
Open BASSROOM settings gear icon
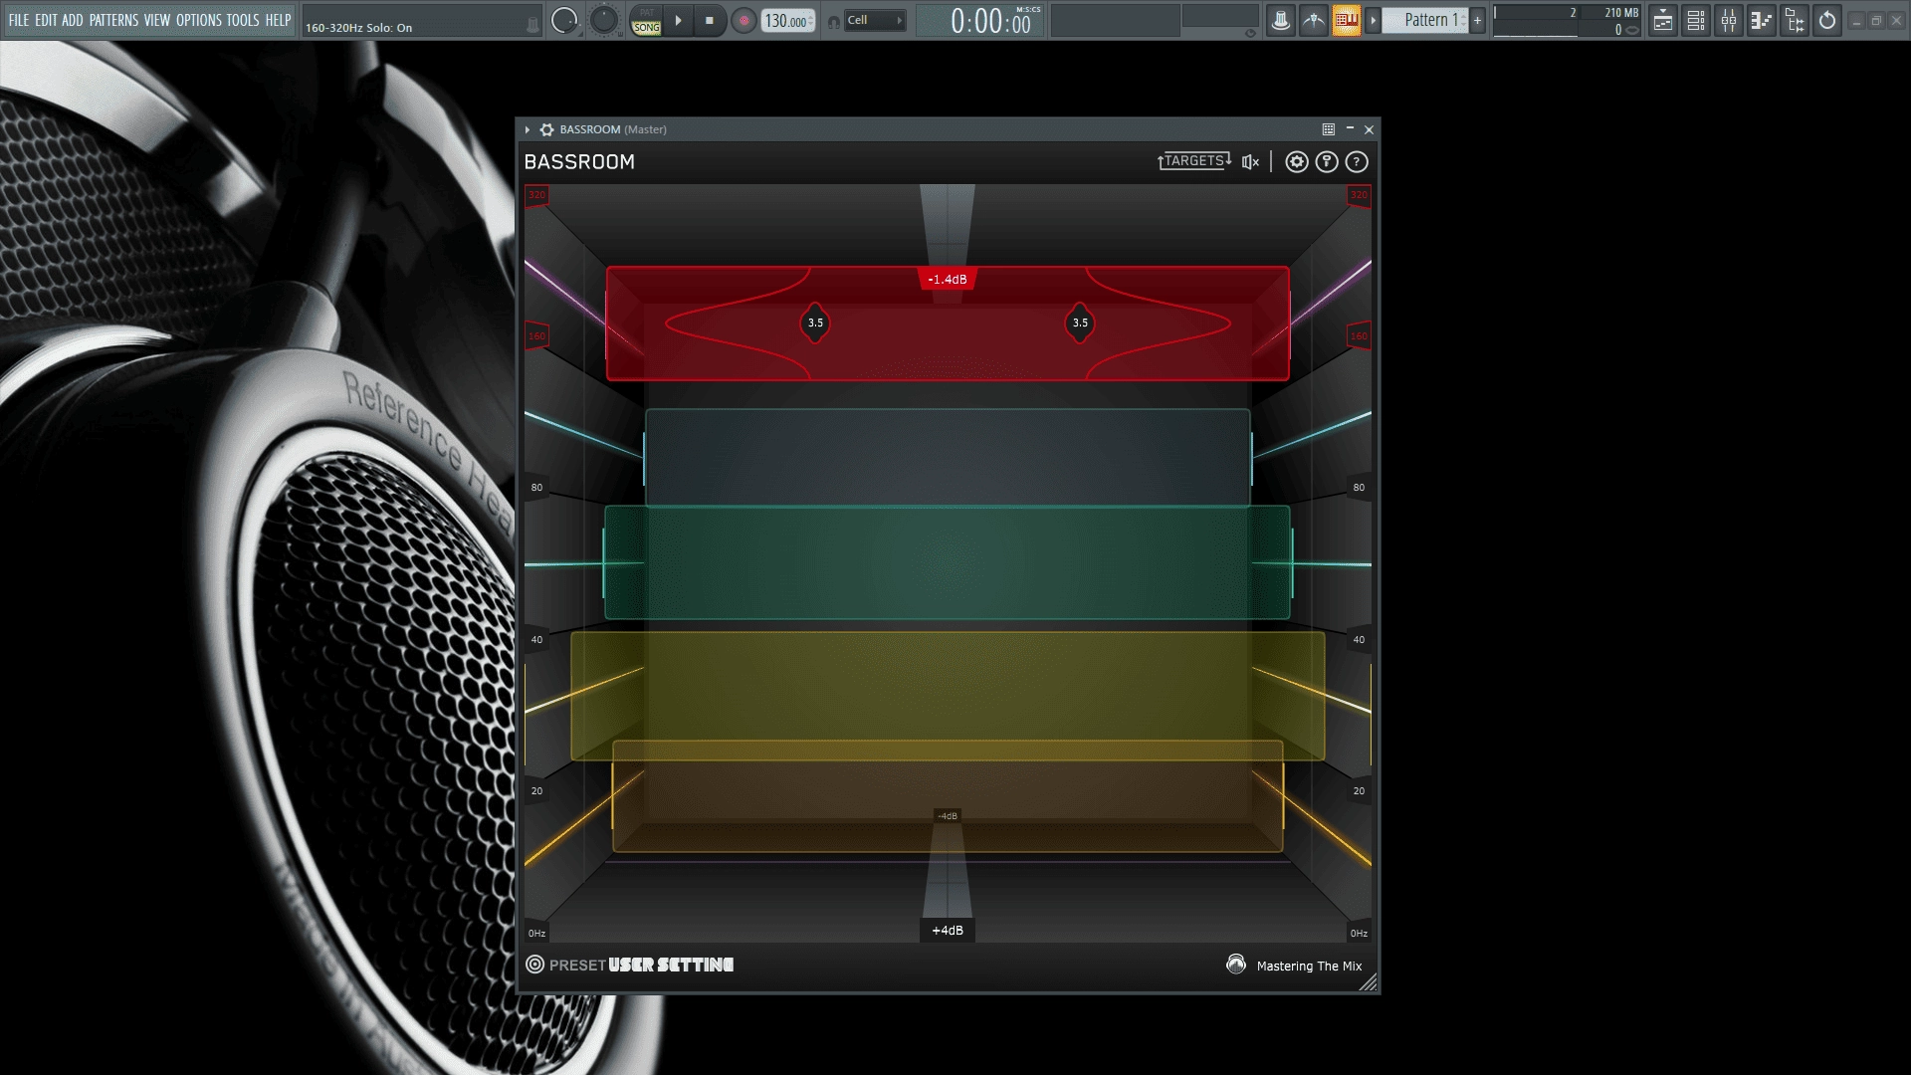pyautogui.click(x=1297, y=162)
